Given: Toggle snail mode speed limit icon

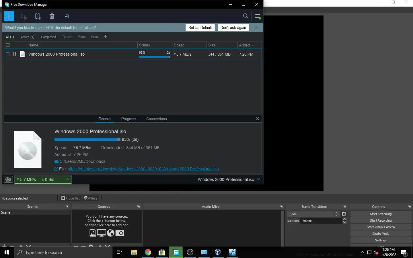Looking at the screenshot, I should coord(8,179).
